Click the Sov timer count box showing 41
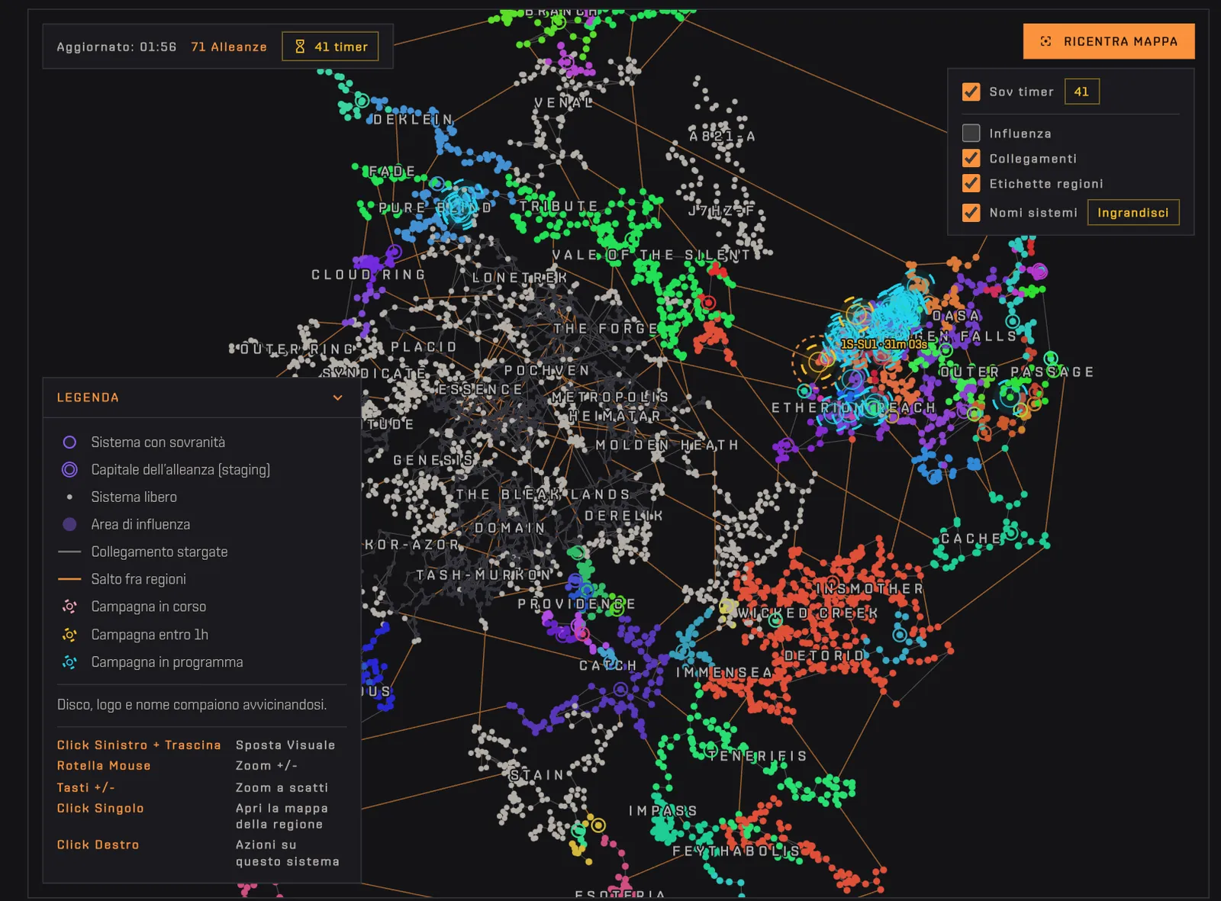This screenshot has width=1221, height=901. [x=1081, y=92]
